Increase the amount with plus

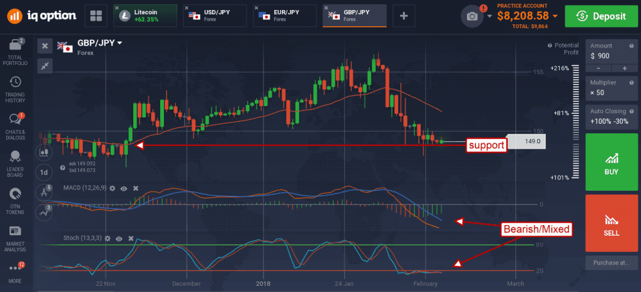tap(625, 68)
